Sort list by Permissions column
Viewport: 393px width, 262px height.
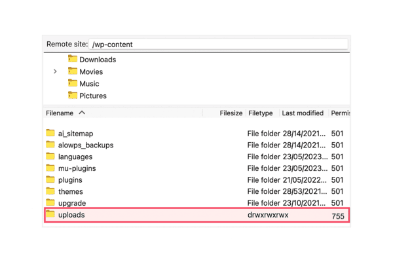(339, 113)
